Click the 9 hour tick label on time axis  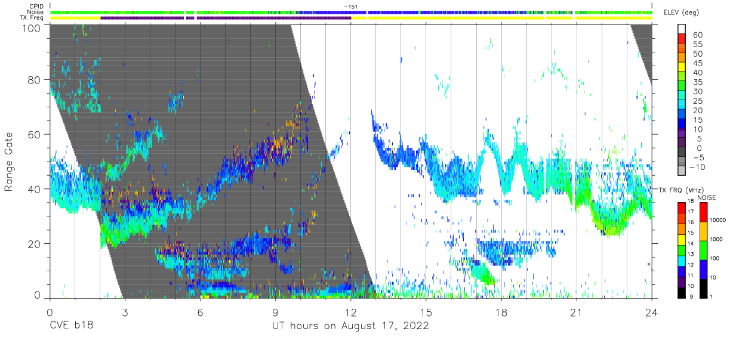coord(275,312)
